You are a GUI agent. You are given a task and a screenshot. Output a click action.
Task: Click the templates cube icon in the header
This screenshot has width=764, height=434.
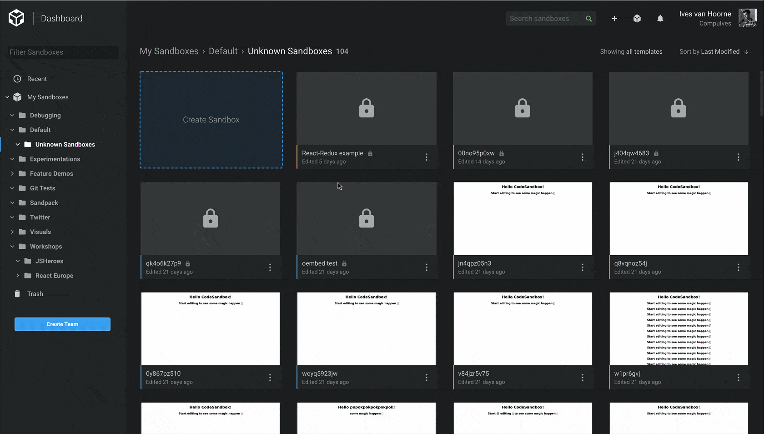tap(637, 19)
